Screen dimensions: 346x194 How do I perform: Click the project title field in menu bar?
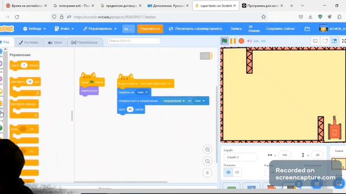click(x=128, y=29)
